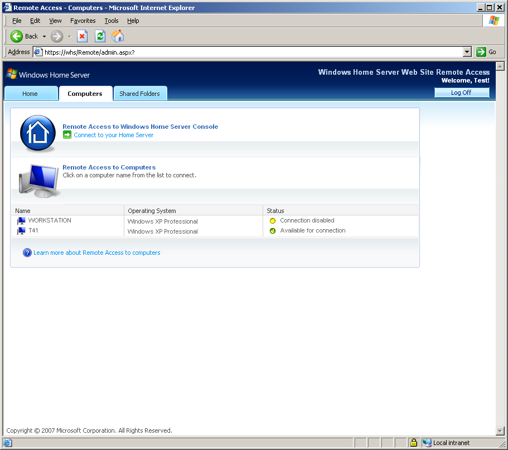Open Learn more about Remote Access link
The image size is (508, 450).
[x=97, y=253]
